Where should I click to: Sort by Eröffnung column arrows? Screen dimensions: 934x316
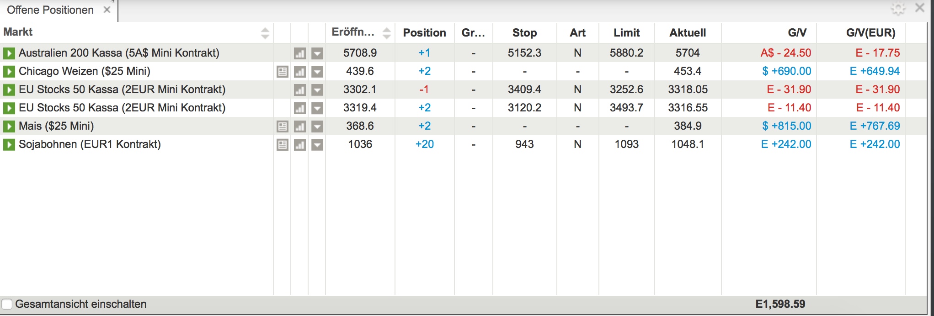[387, 33]
